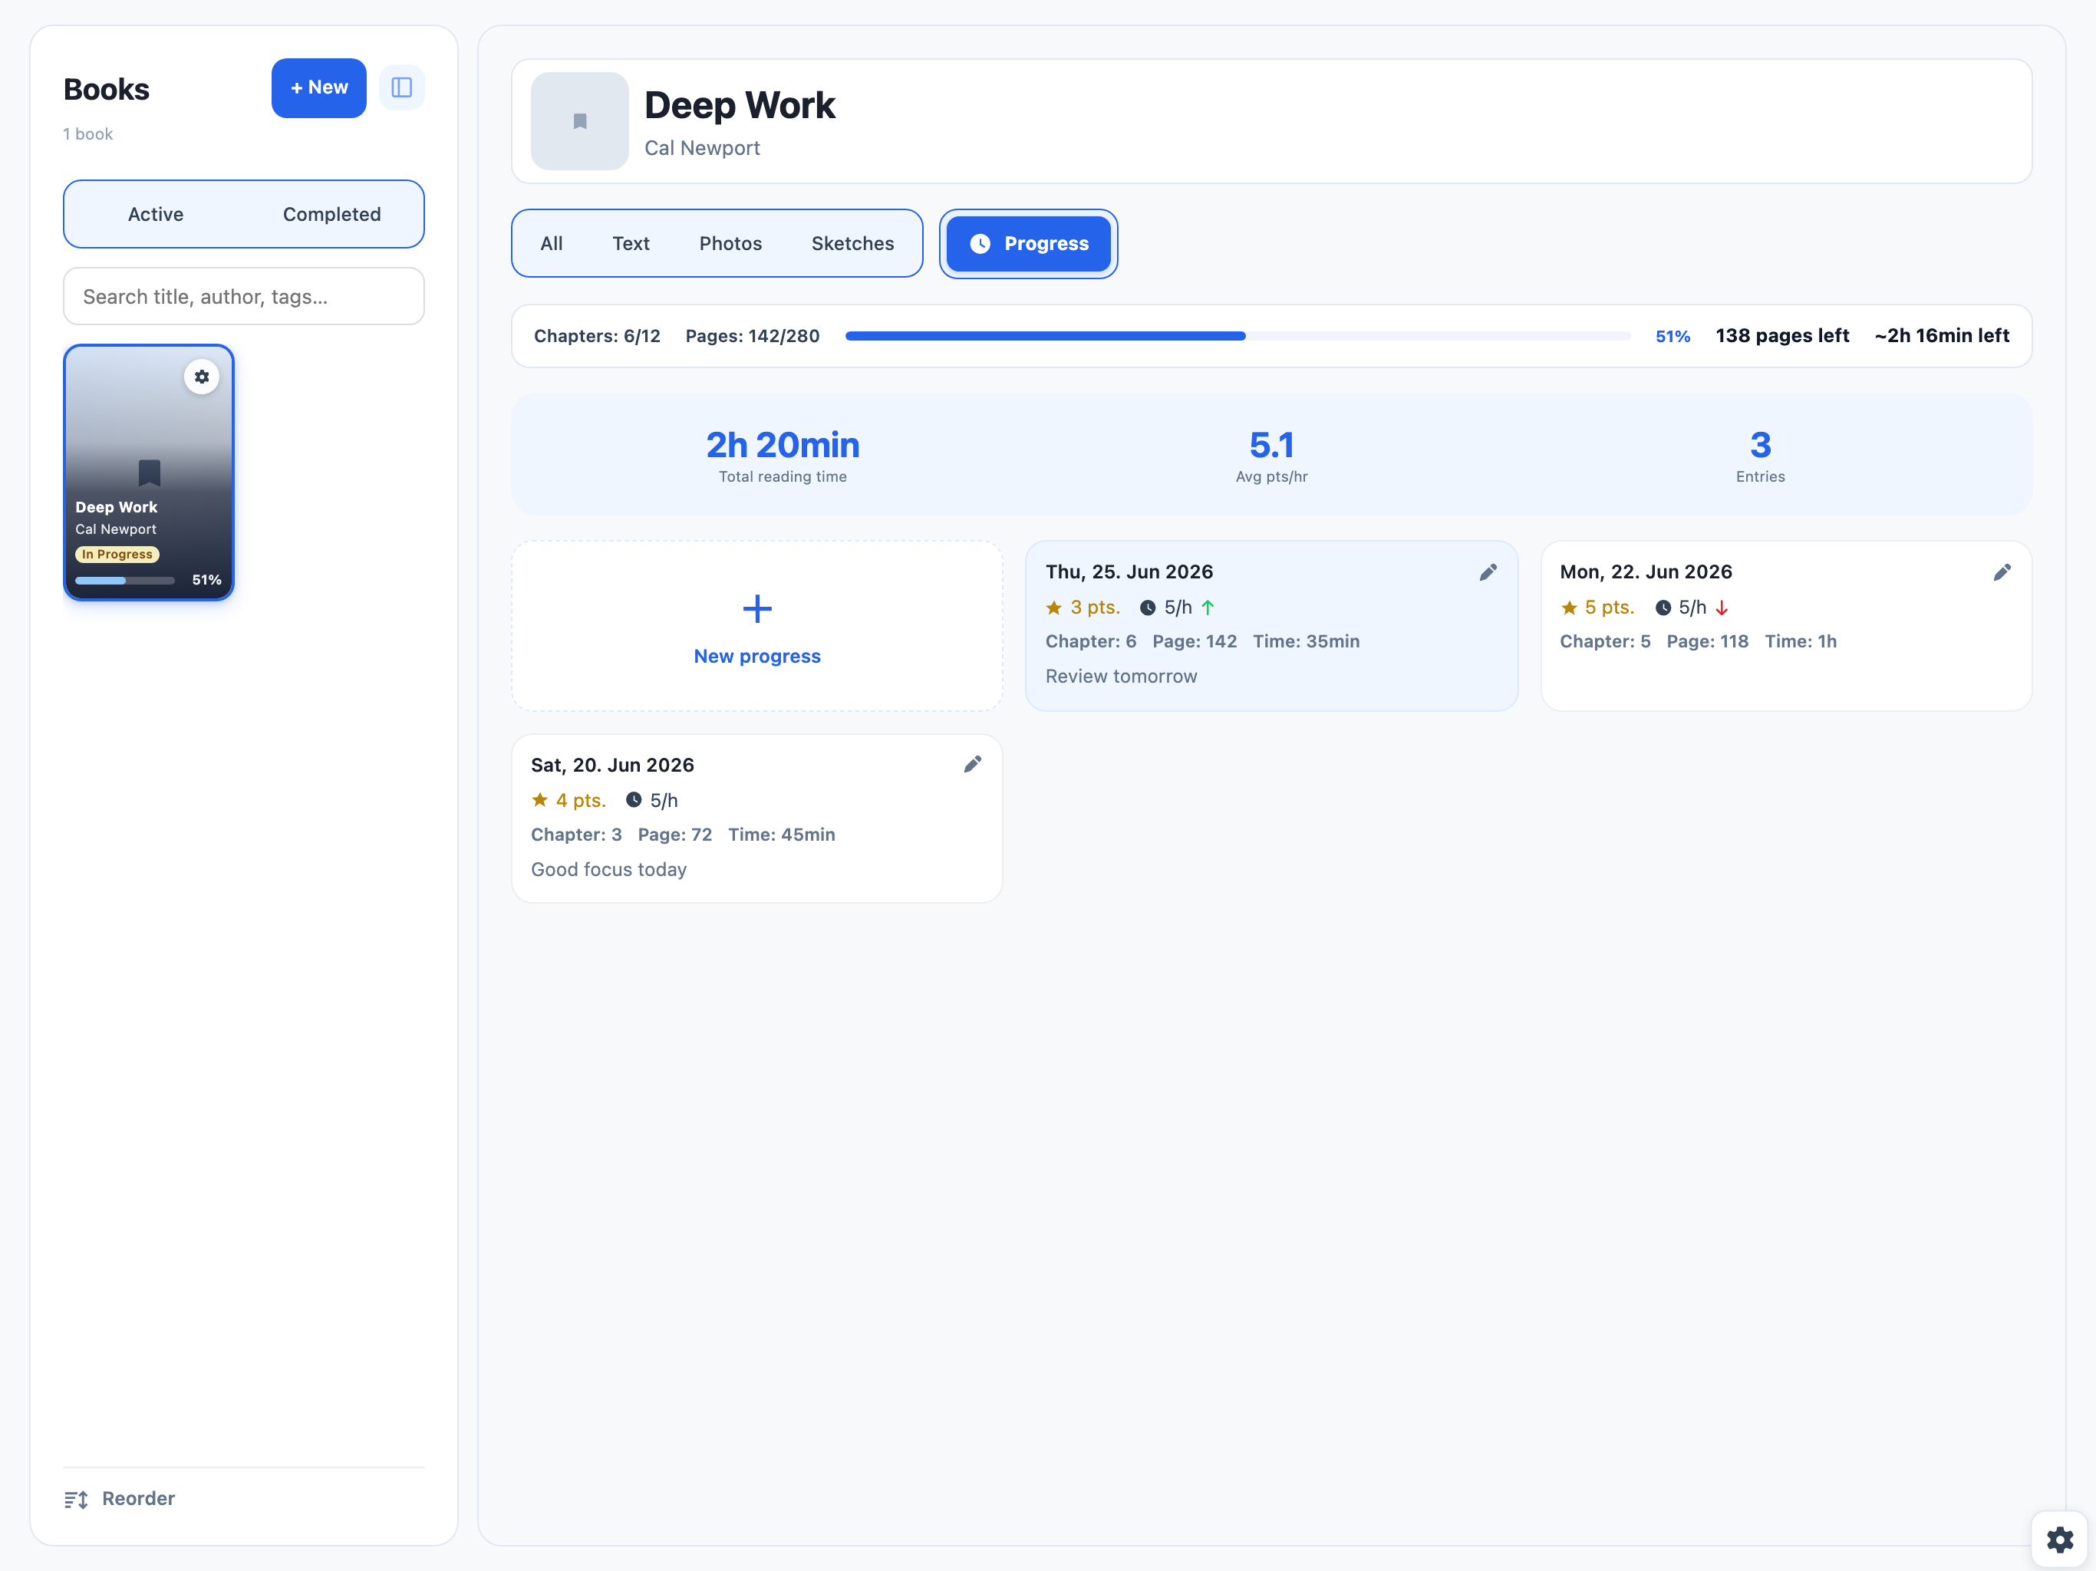2096x1571 pixels.
Task: Open the Deep Work book card
Action: (149, 472)
